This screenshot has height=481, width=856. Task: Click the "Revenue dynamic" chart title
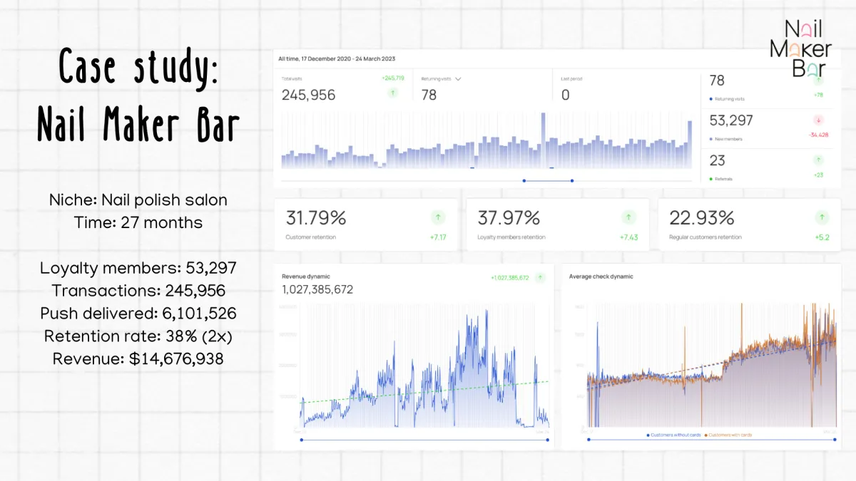(x=306, y=276)
